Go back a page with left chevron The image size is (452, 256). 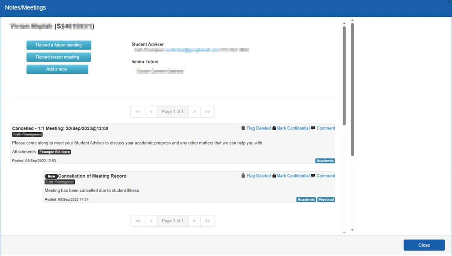tap(151, 112)
